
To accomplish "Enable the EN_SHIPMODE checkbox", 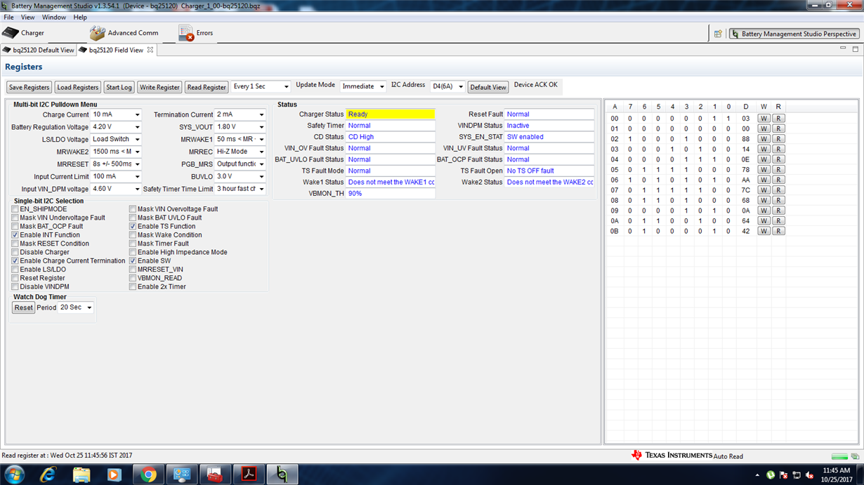I will [x=15, y=209].
